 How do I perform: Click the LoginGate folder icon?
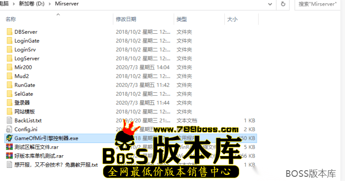9,41
